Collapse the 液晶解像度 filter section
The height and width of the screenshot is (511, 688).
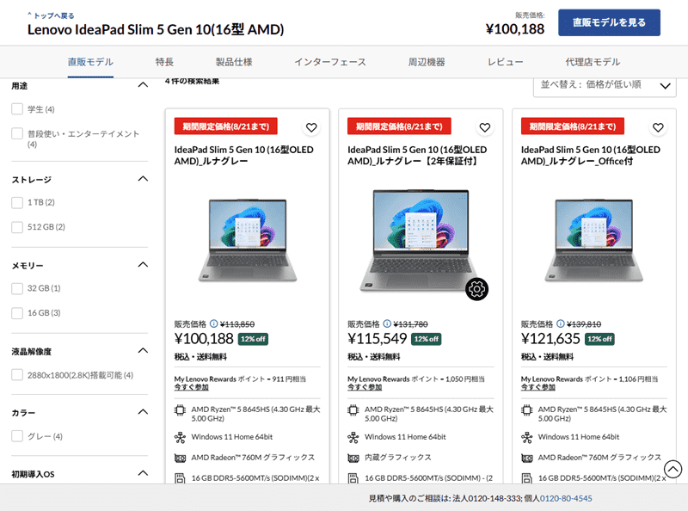143,351
